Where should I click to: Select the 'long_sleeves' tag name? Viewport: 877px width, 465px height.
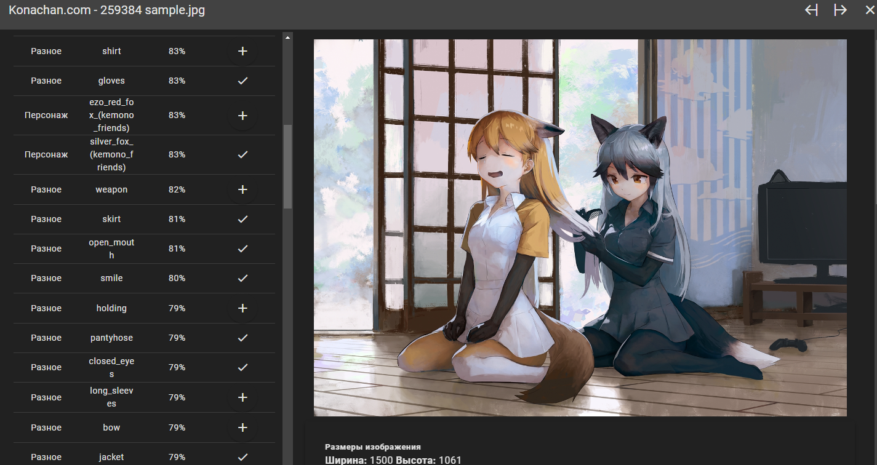coord(111,397)
